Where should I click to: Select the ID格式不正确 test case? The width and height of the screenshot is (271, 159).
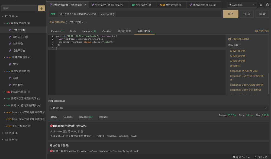click(x=20, y=37)
